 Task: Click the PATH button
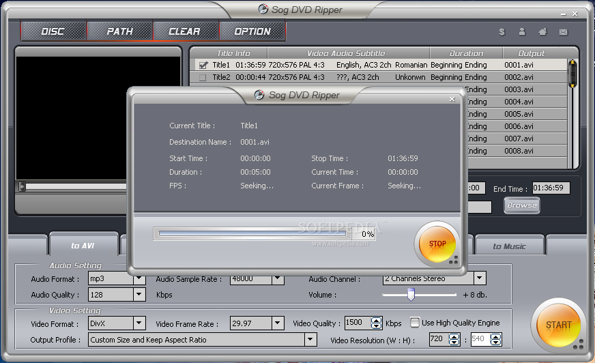pos(120,31)
